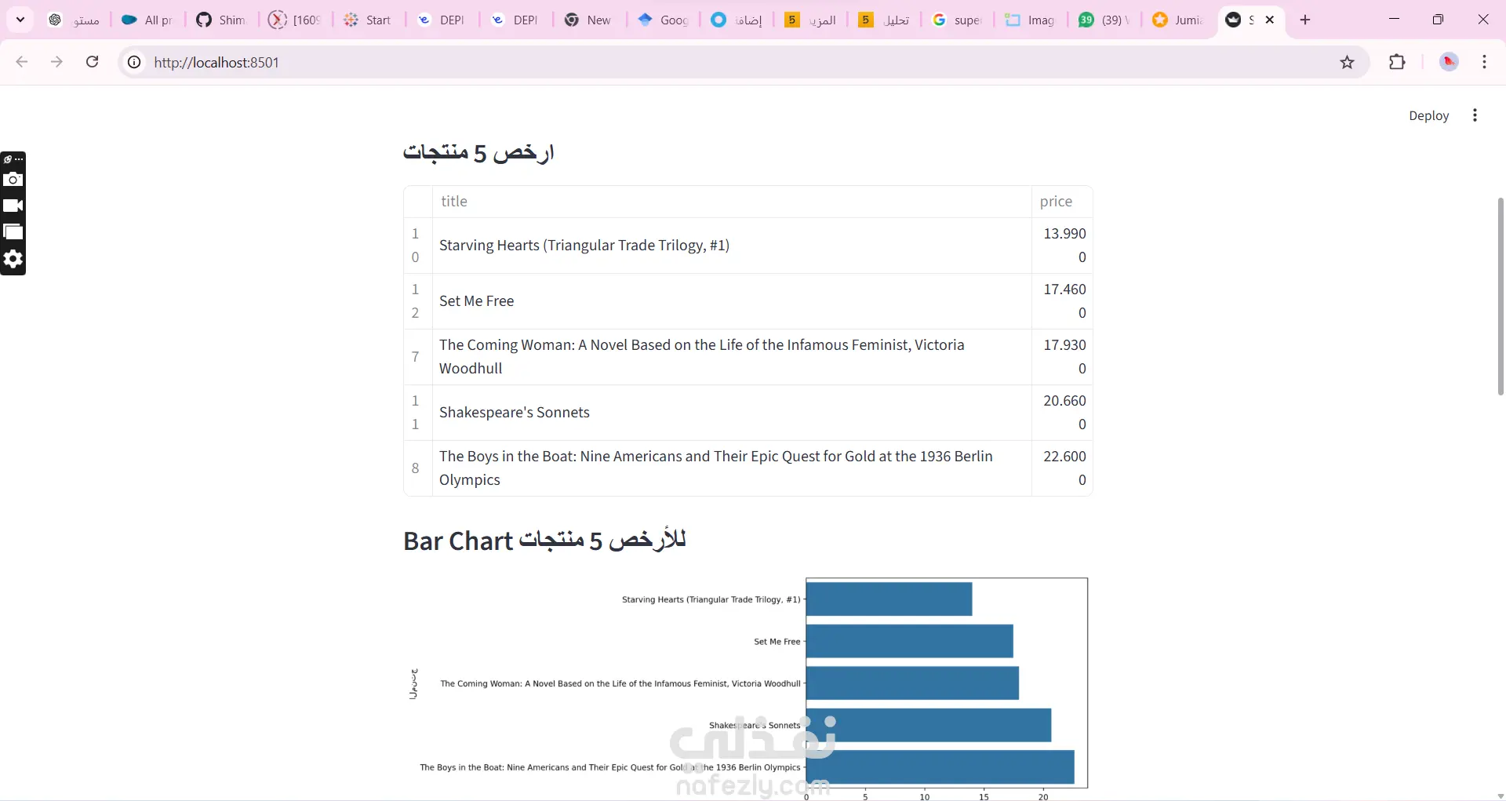
Task: Open the browser extensions puzzle icon
Action: (x=1397, y=62)
